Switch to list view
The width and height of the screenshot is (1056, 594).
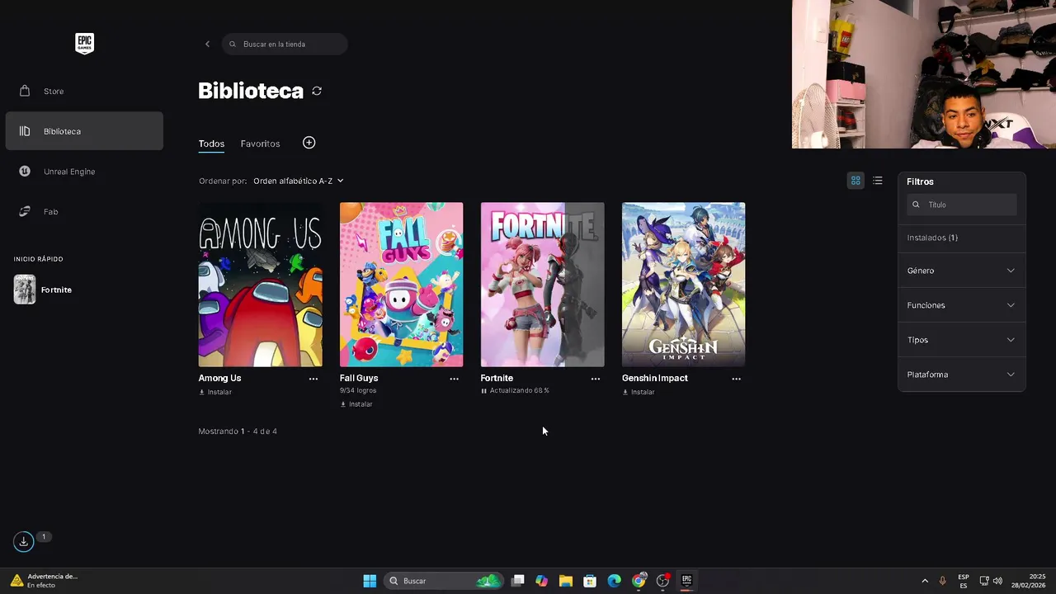coord(878,181)
